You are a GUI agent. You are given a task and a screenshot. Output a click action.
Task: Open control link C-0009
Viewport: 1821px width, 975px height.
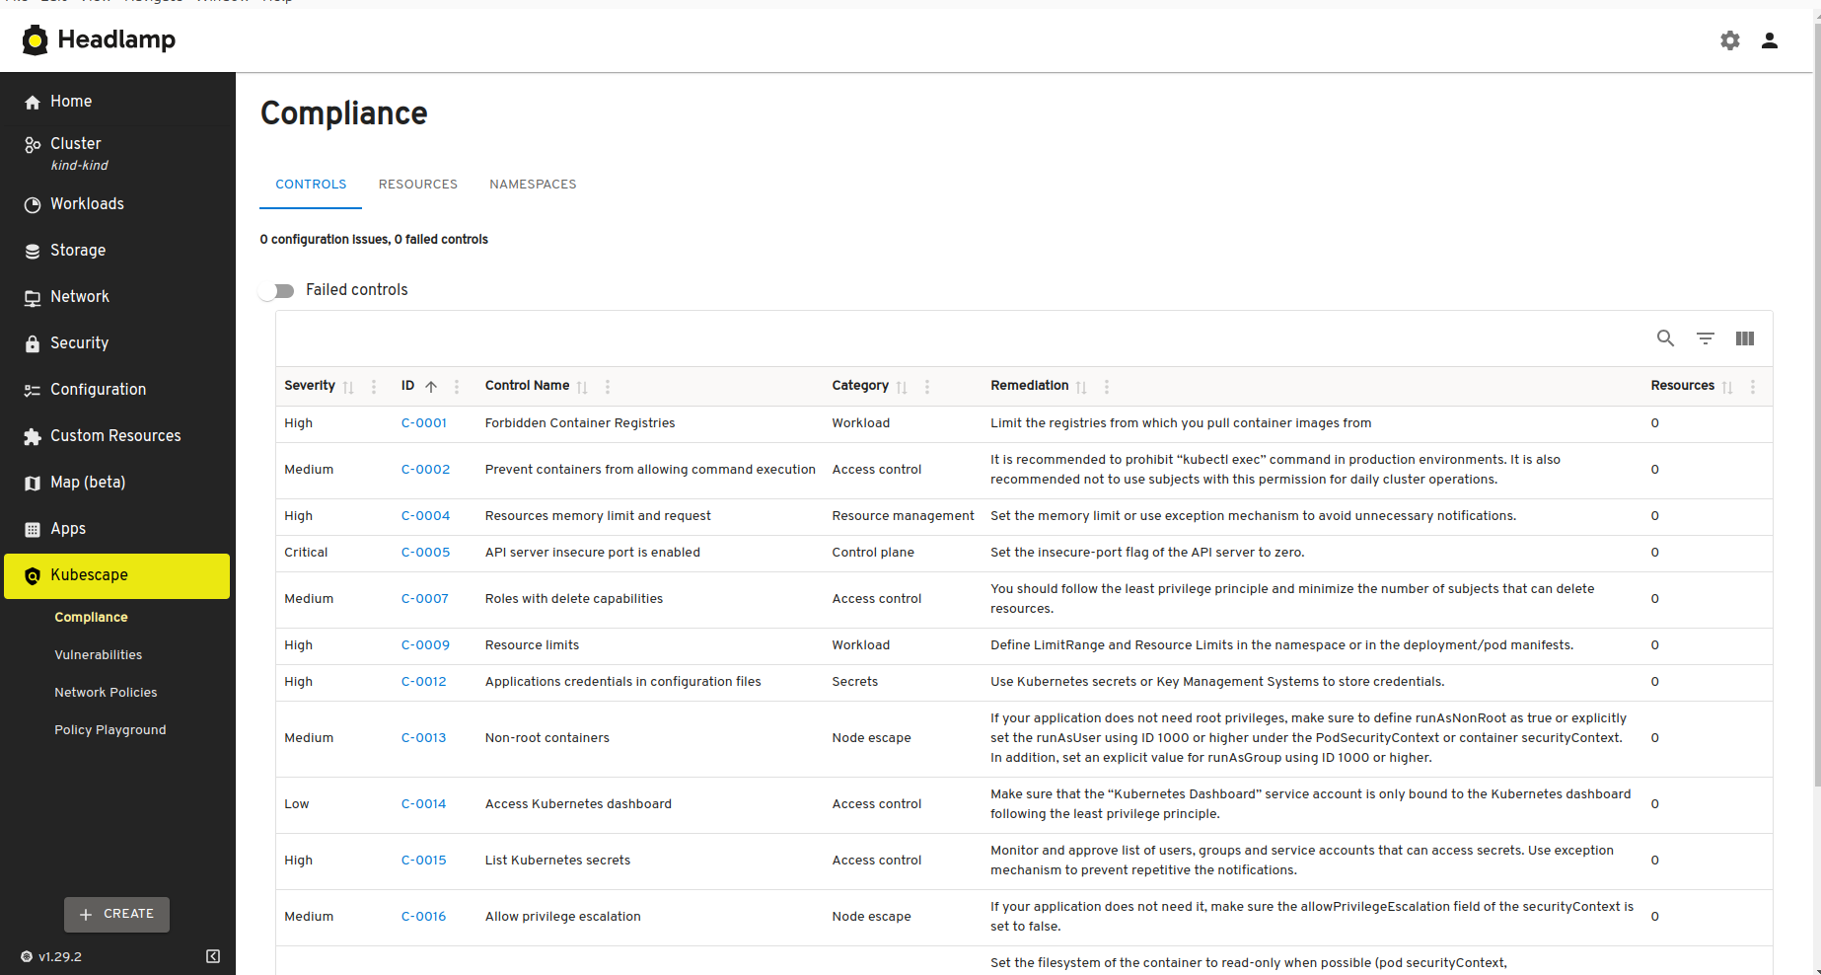(x=425, y=645)
